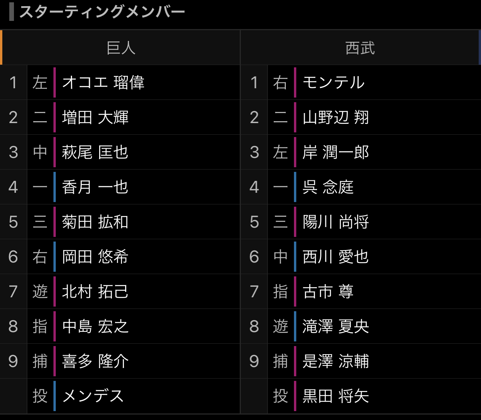The width and height of the screenshot is (481, 420).
Task: Tap Seibu first baseman 呉 念庭
Action: point(328,187)
